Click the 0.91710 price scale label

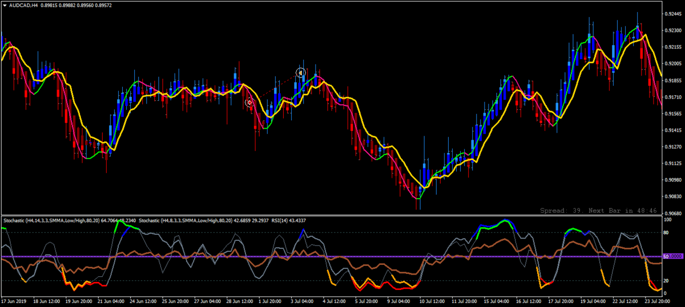pos(674,97)
